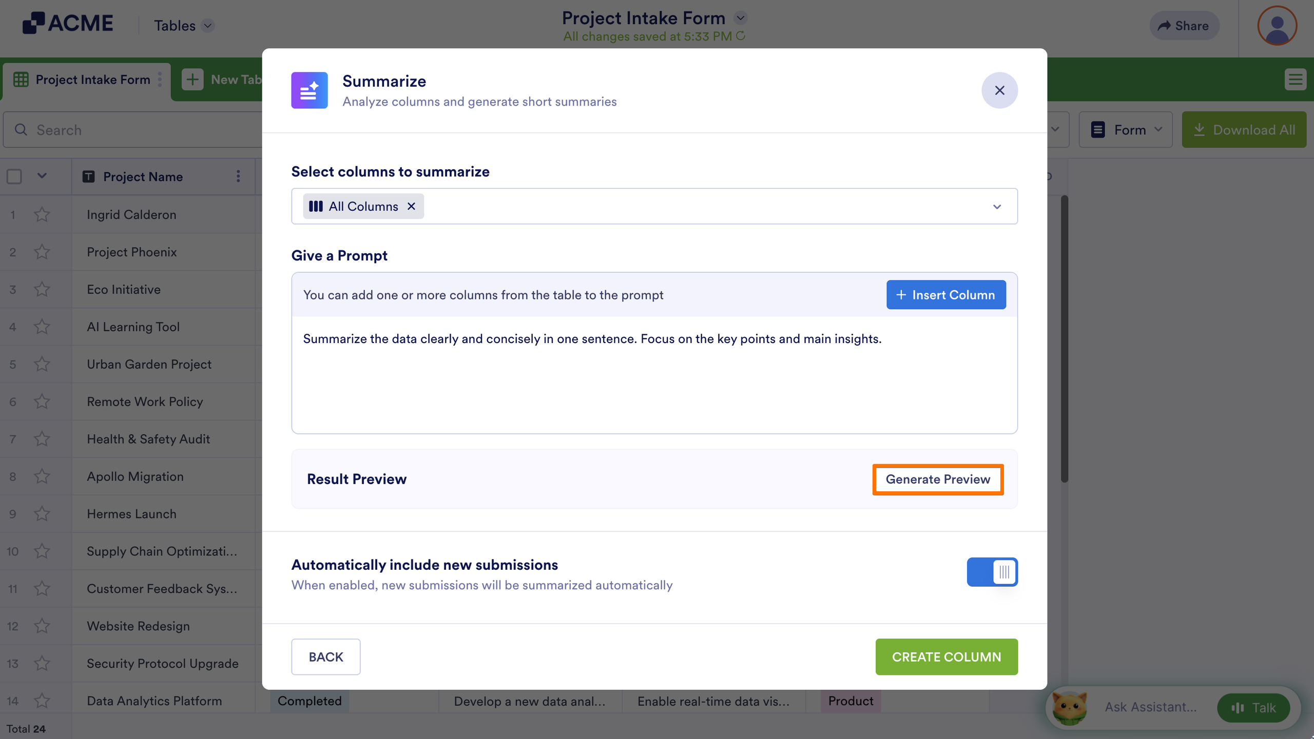The height and width of the screenshot is (739, 1314).
Task: Switch to the Project Intake Form tab
Action: coord(86,79)
